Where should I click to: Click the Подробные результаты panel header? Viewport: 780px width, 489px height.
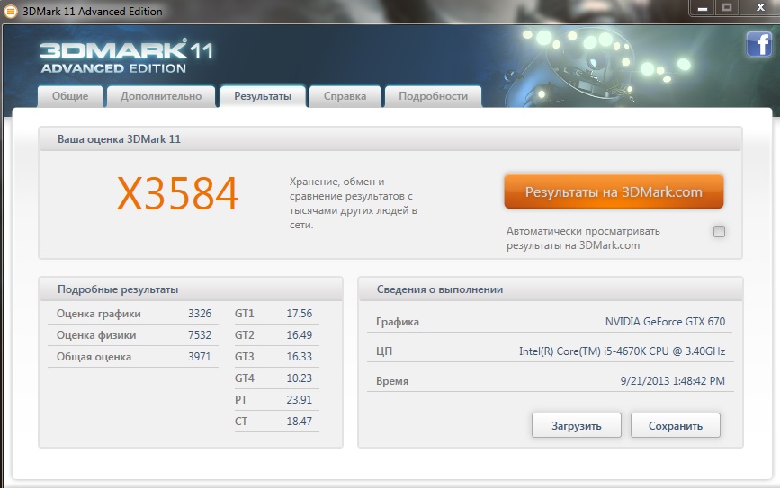point(191,289)
